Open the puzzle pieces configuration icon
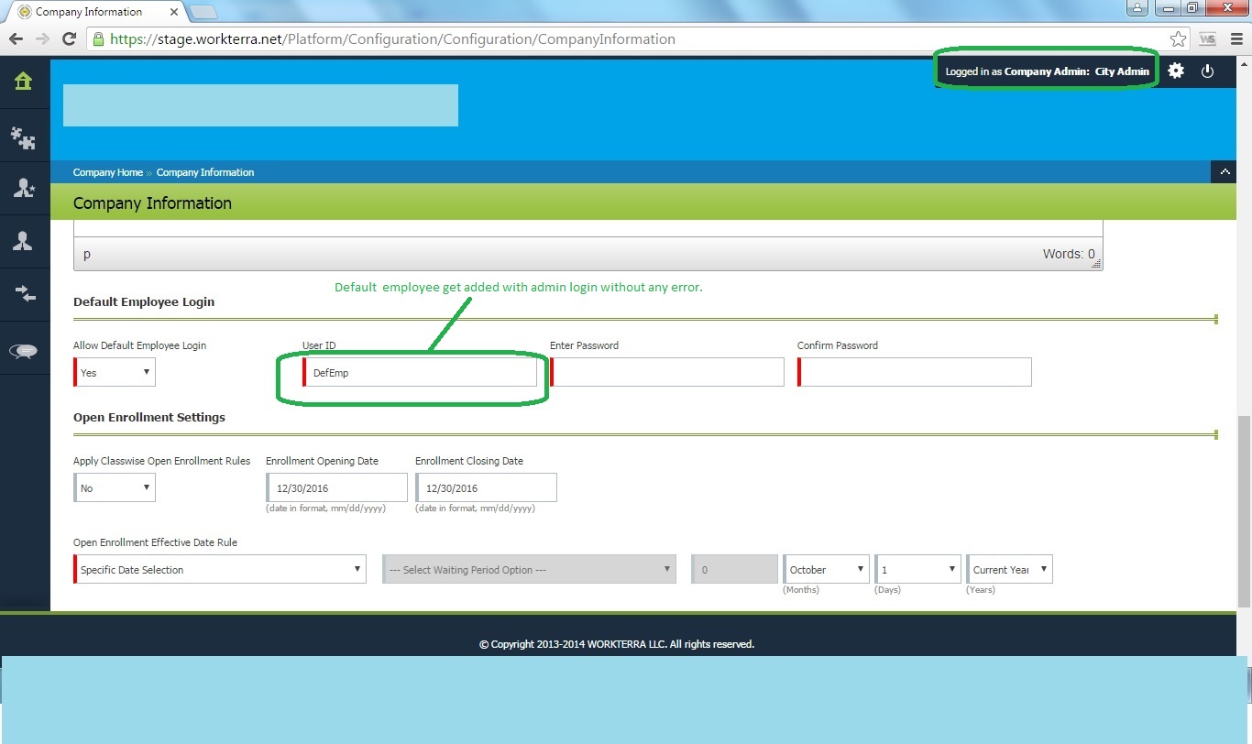The height and width of the screenshot is (744, 1252). (23, 137)
